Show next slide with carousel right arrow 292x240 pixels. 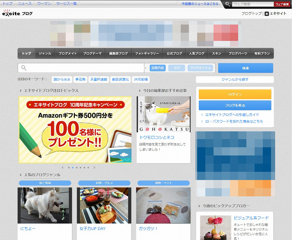pos(94,167)
